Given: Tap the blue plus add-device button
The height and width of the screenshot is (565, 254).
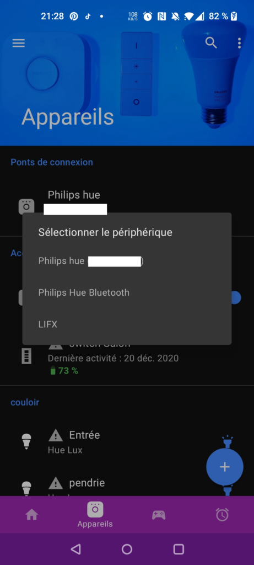Looking at the screenshot, I should [x=224, y=467].
